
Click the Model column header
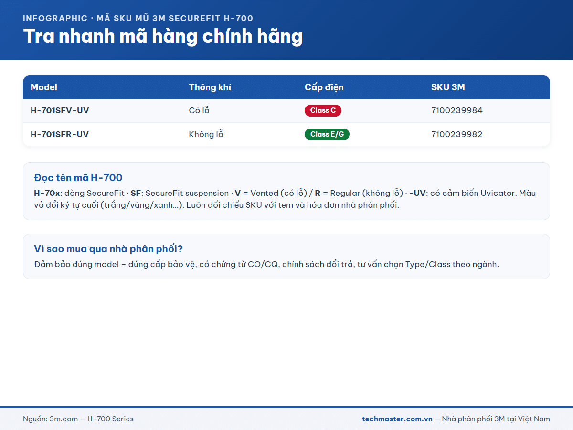44,87
